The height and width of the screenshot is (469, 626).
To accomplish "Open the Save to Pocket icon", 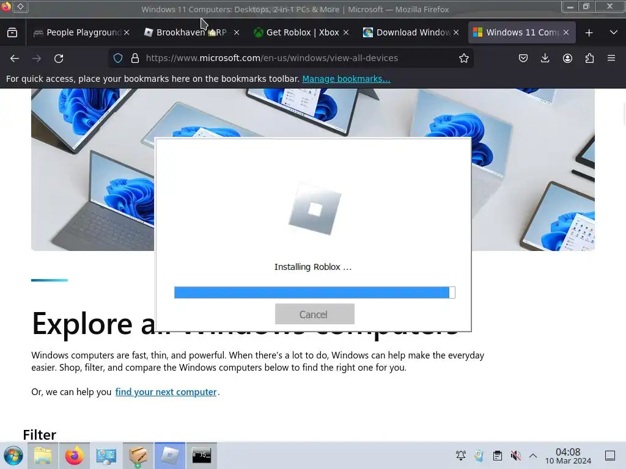I will [523, 58].
